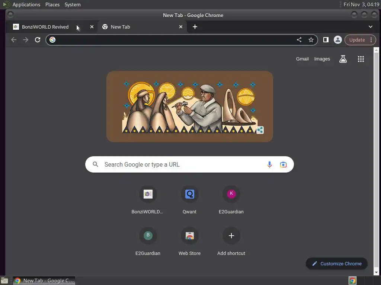
Task: Open the Places menu
Action: click(x=52, y=4)
